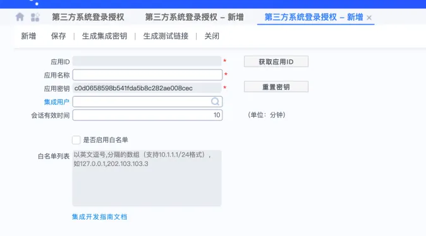Click the 白名单列表 text area
The image size is (426, 236).
(x=147, y=178)
